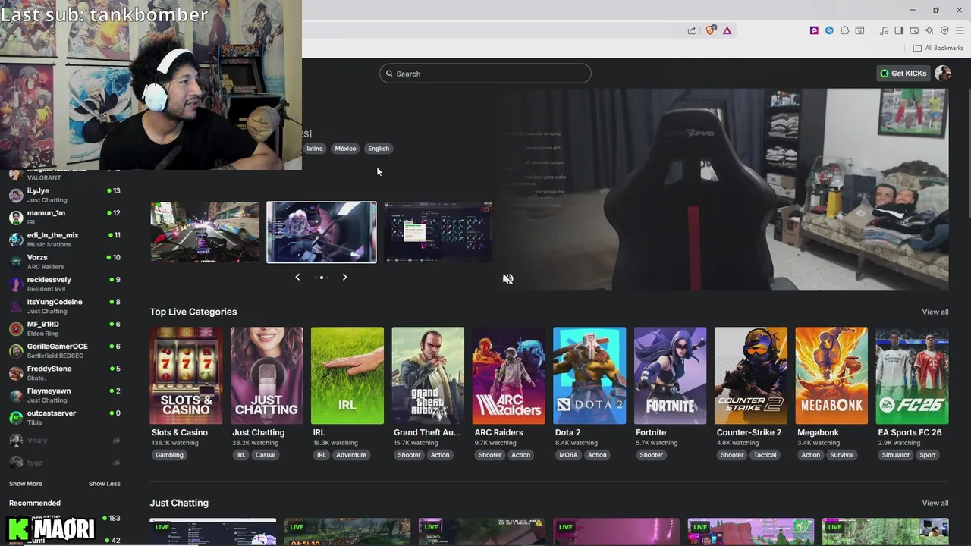Image resolution: width=971 pixels, height=546 pixels.
Task: Click the share page icon in address bar
Action: point(692,30)
